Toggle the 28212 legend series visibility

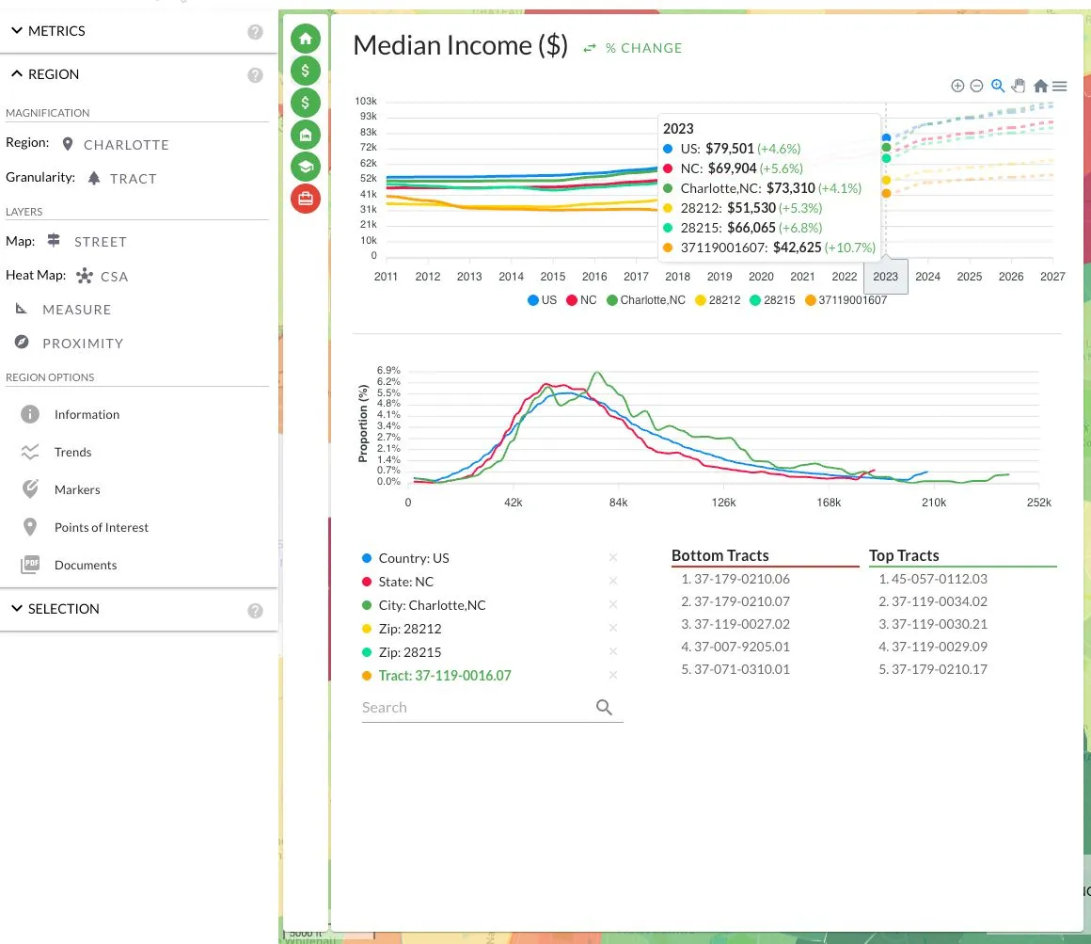[718, 300]
